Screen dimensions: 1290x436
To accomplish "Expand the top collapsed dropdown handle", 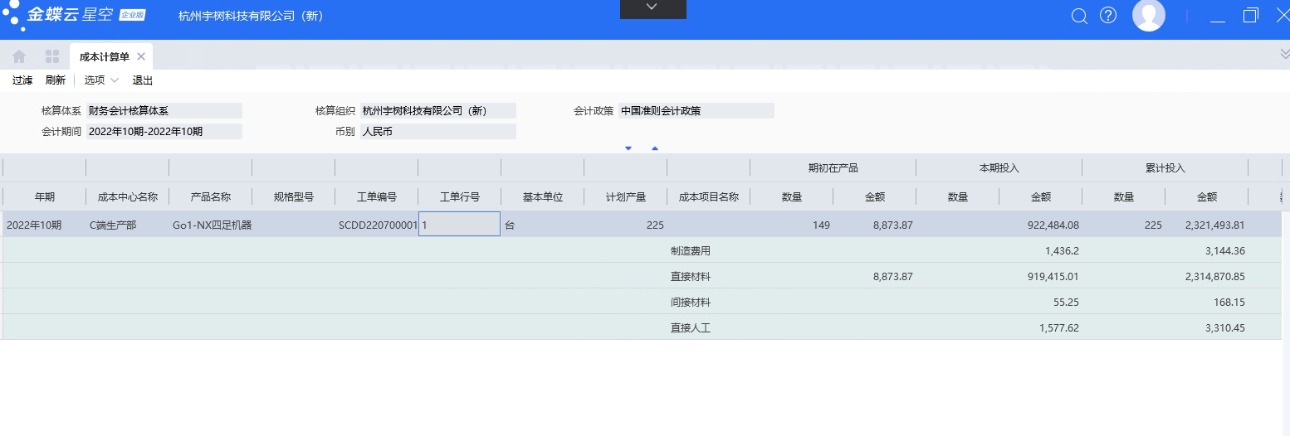I will pyautogui.click(x=652, y=8).
